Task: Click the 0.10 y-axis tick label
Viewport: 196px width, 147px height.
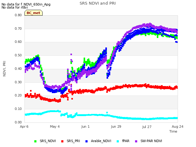Action: (18, 109)
